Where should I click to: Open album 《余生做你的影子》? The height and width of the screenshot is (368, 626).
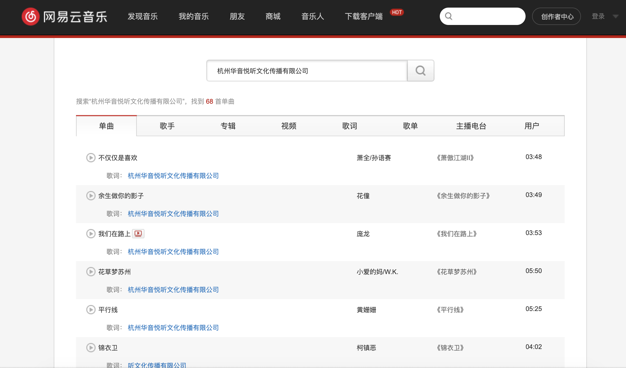(463, 196)
